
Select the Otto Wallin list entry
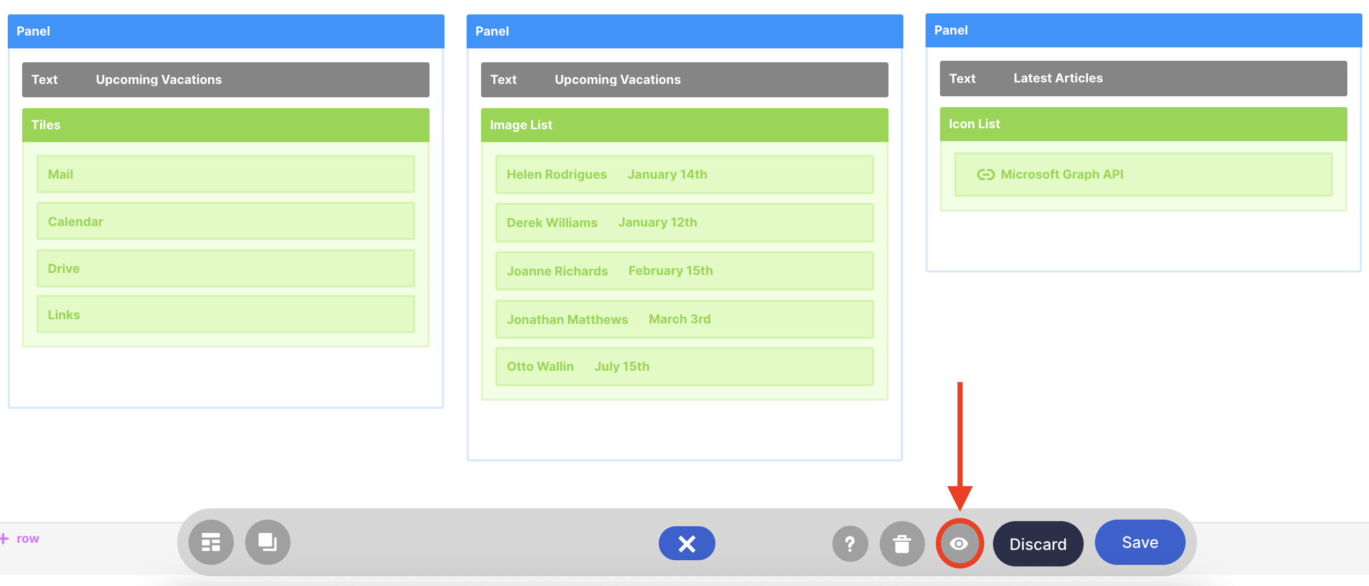[x=684, y=366]
